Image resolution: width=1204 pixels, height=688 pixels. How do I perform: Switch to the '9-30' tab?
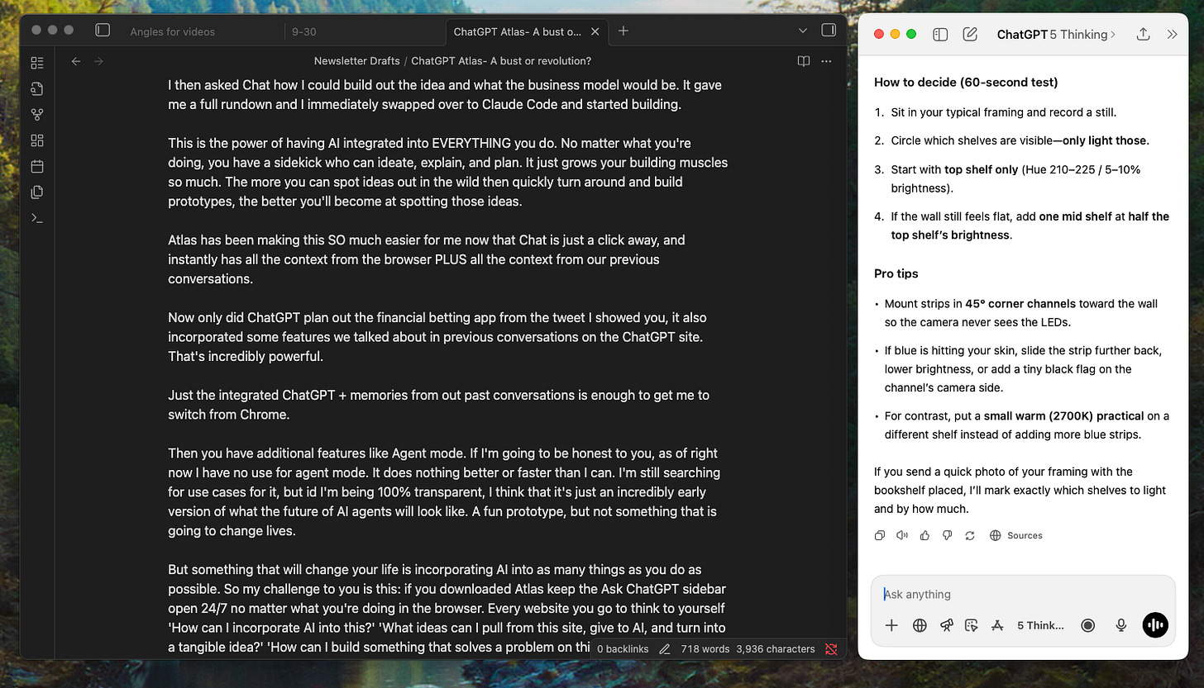coord(304,31)
